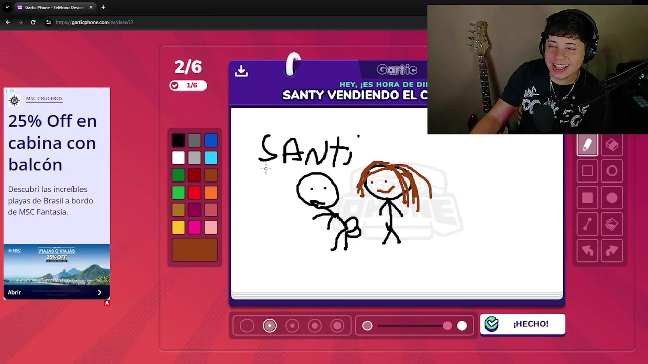Select the pencil drawing tool

tap(587, 146)
